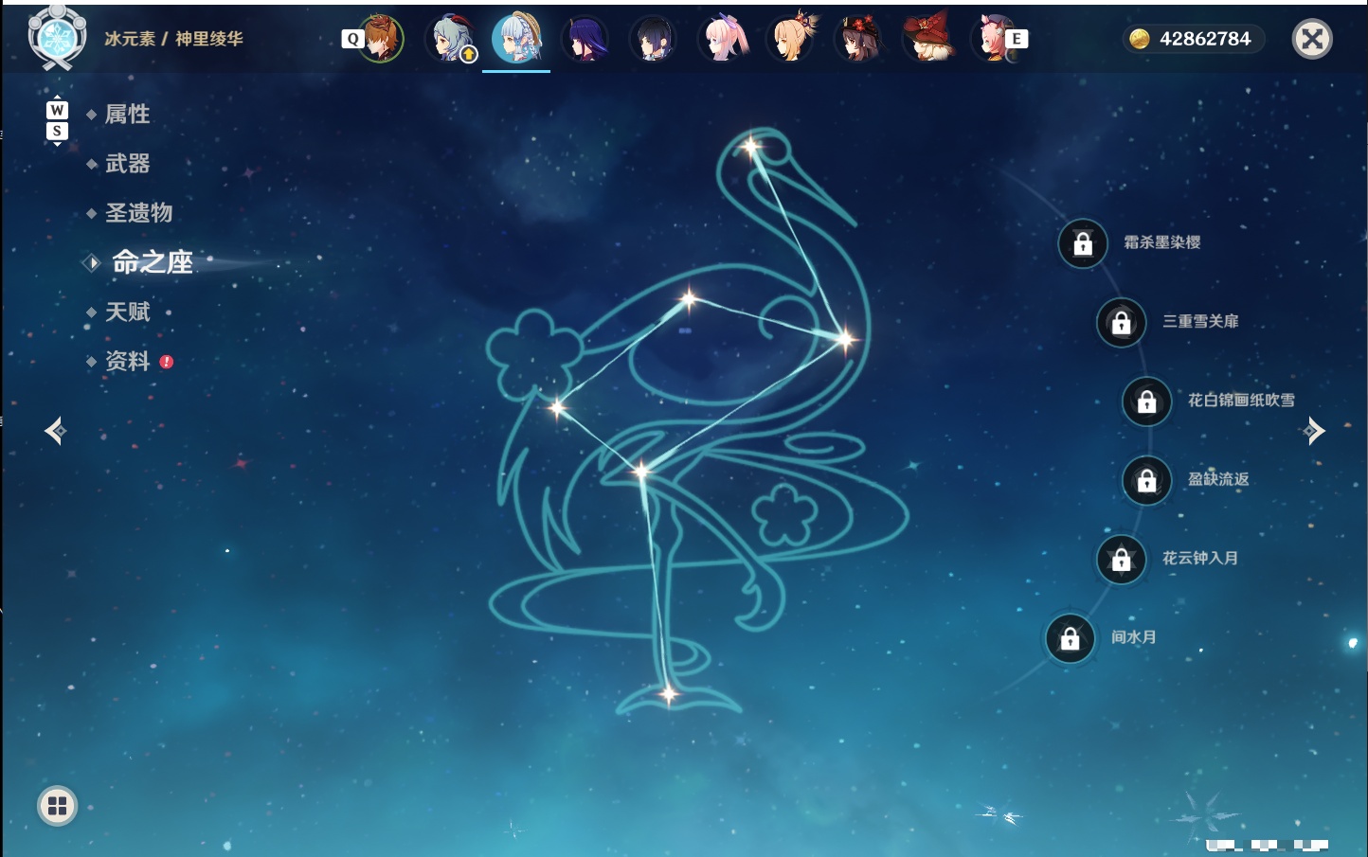Select the highlighted straw-hat character portrait
The image size is (1368, 857).
pyautogui.click(x=516, y=38)
